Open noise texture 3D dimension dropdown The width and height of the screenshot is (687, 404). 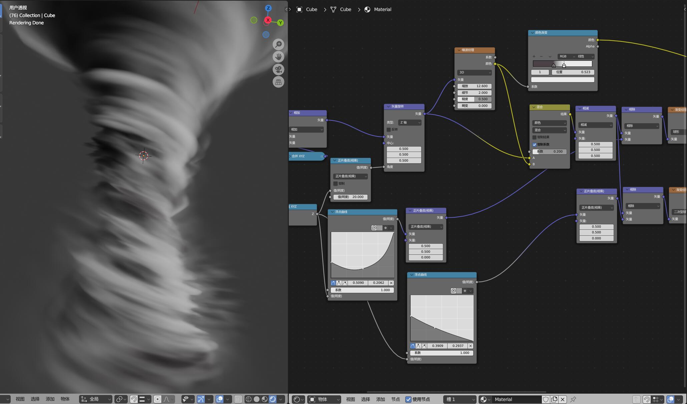475,72
